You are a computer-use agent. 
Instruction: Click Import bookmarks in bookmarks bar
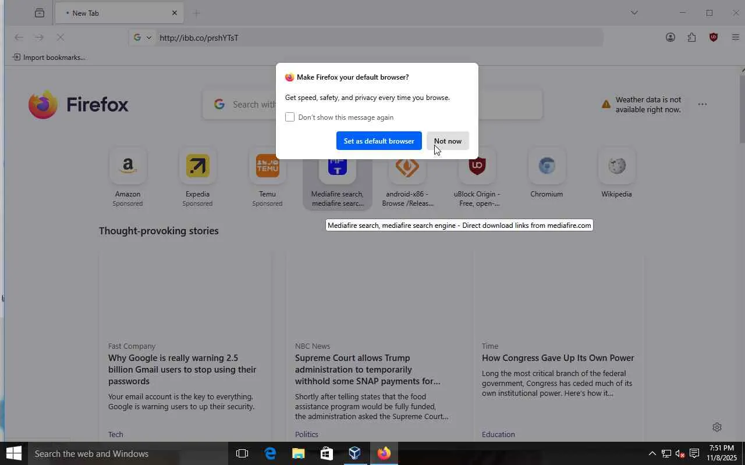click(x=49, y=57)
